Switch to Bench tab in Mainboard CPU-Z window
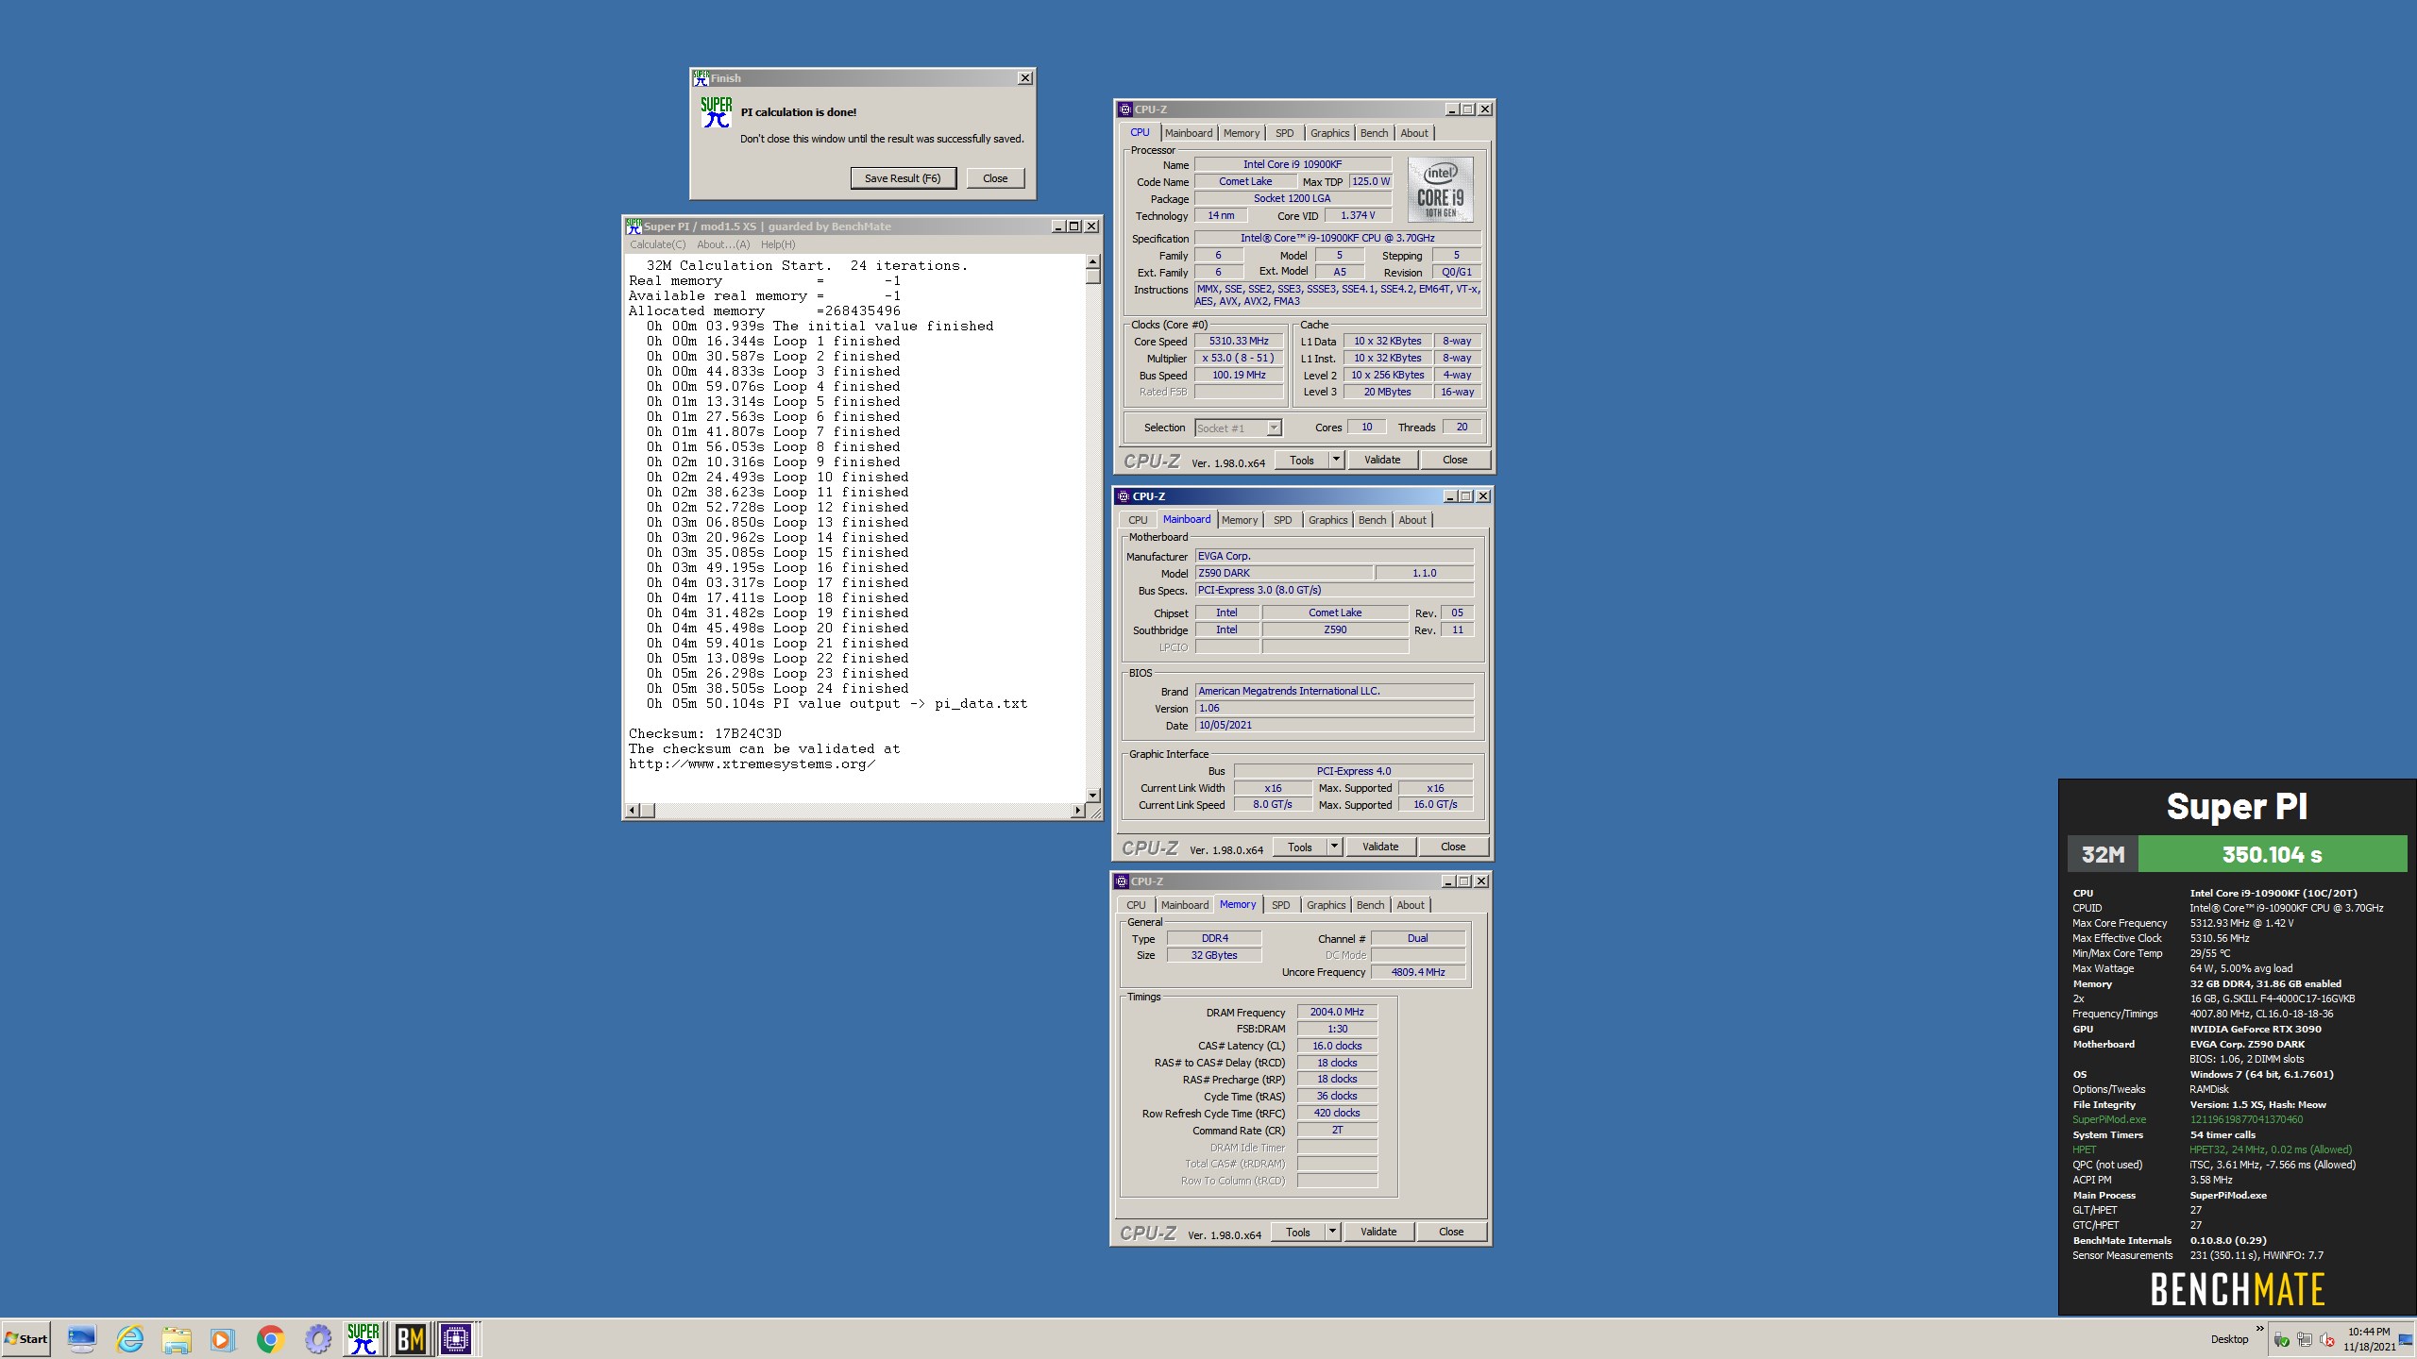2417x1359 pixels. tap(1372, 520)
